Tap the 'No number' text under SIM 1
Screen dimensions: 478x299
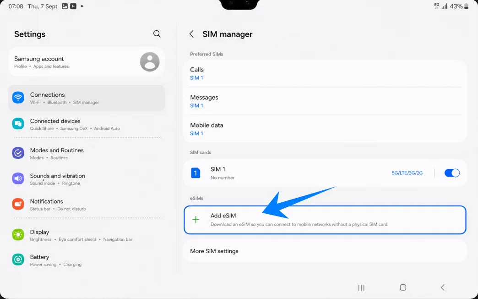[x=223, y=177]
